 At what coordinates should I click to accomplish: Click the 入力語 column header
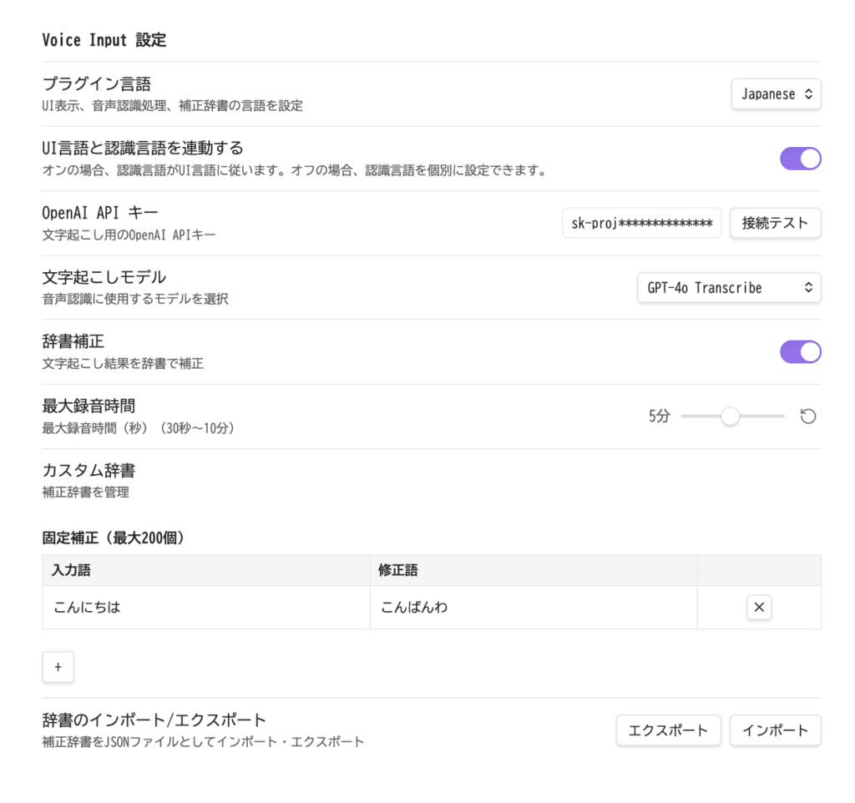click(72, 570)
